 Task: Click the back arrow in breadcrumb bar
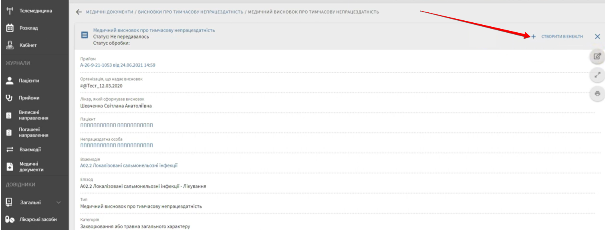pyautogui.click(x=79, y=12)
